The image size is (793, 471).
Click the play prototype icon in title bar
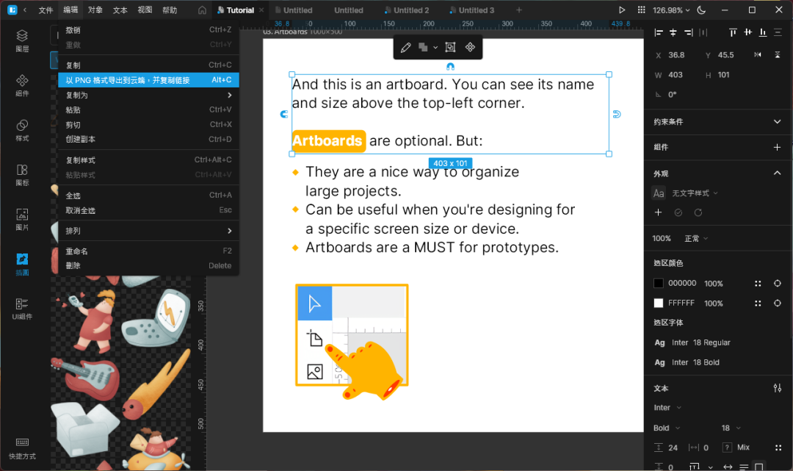coord(622,10)
